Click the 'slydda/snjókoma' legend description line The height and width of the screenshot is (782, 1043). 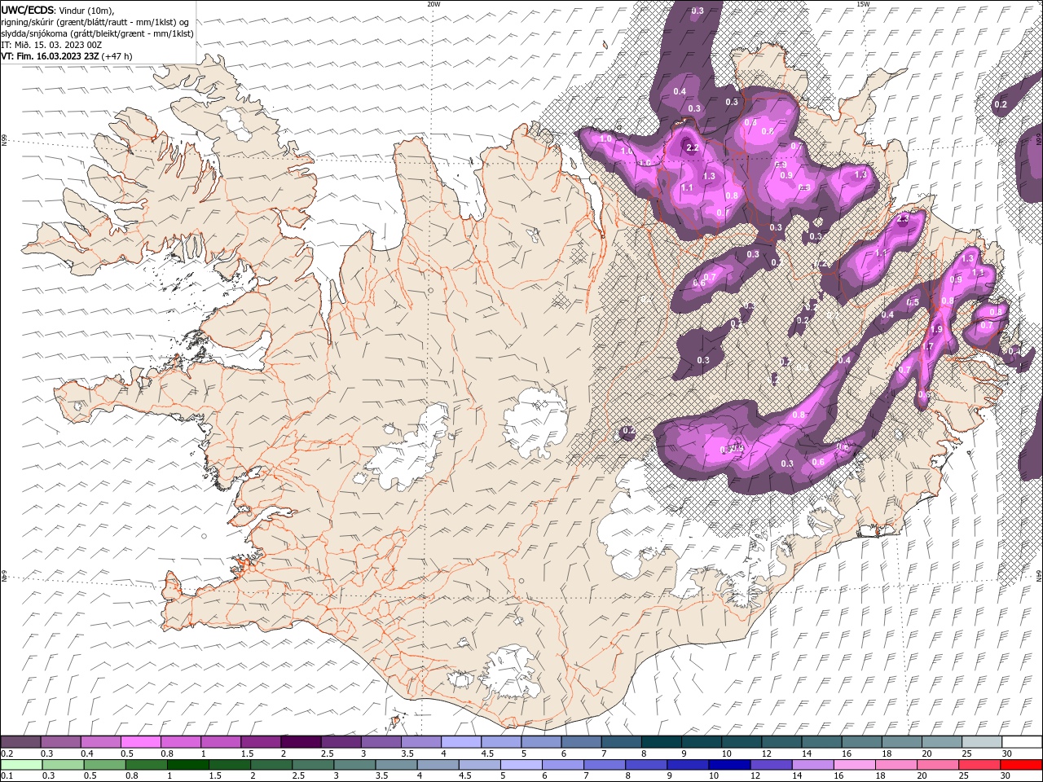(98, 33)
